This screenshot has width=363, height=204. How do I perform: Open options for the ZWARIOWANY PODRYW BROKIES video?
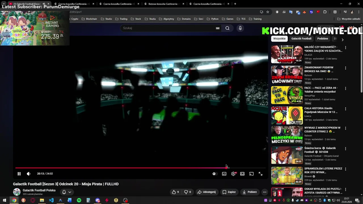pos(345,68)
